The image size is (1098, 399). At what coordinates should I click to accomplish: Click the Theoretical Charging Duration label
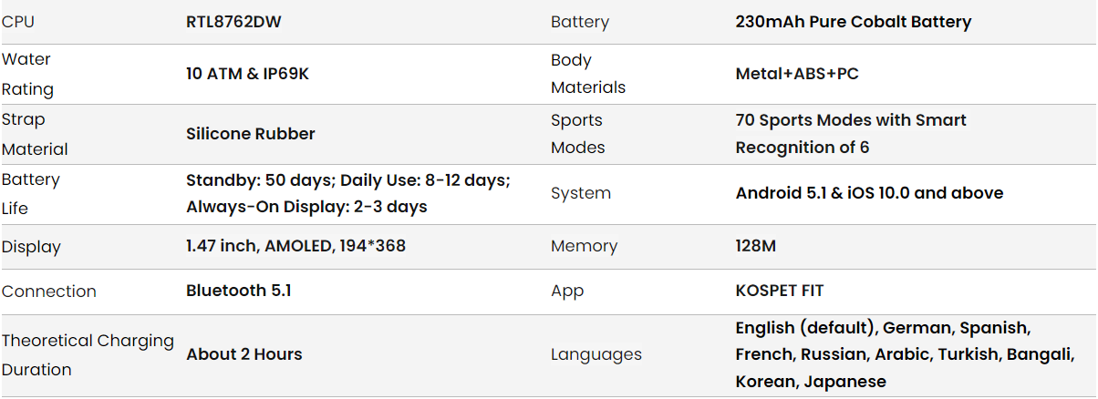click(88, 354)
